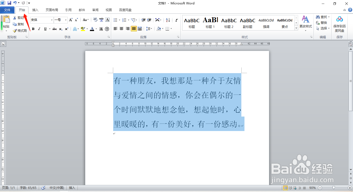
Task: Click the Paste (粘贴) clipboard icon
Action: [6, 19]
